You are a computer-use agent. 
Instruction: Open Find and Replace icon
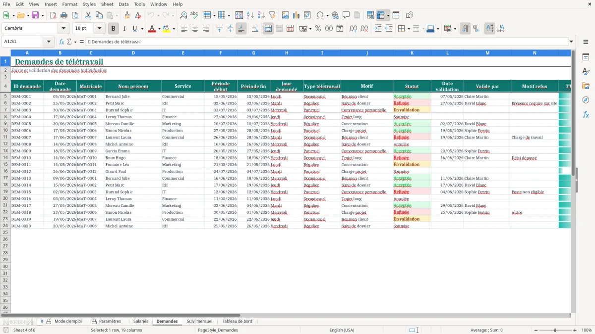click(183, 15)
